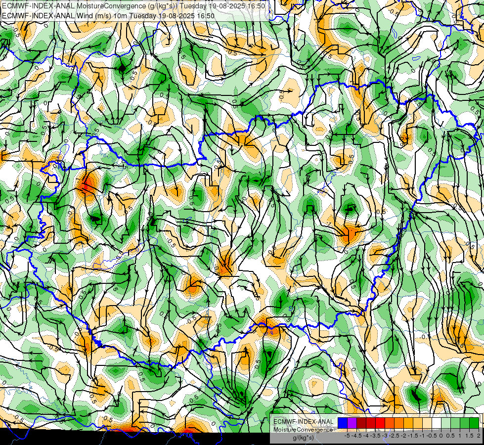
Task: Click the '-4.5' legend tick label
Action: tap(356, 436)
